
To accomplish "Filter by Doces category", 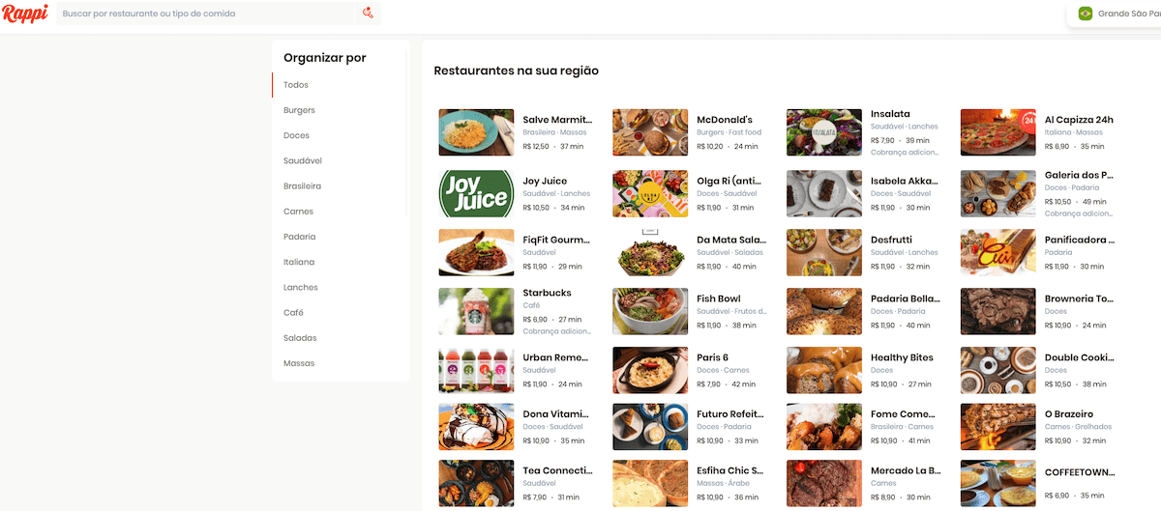I will pyautogui.click(x=296, y=135).
